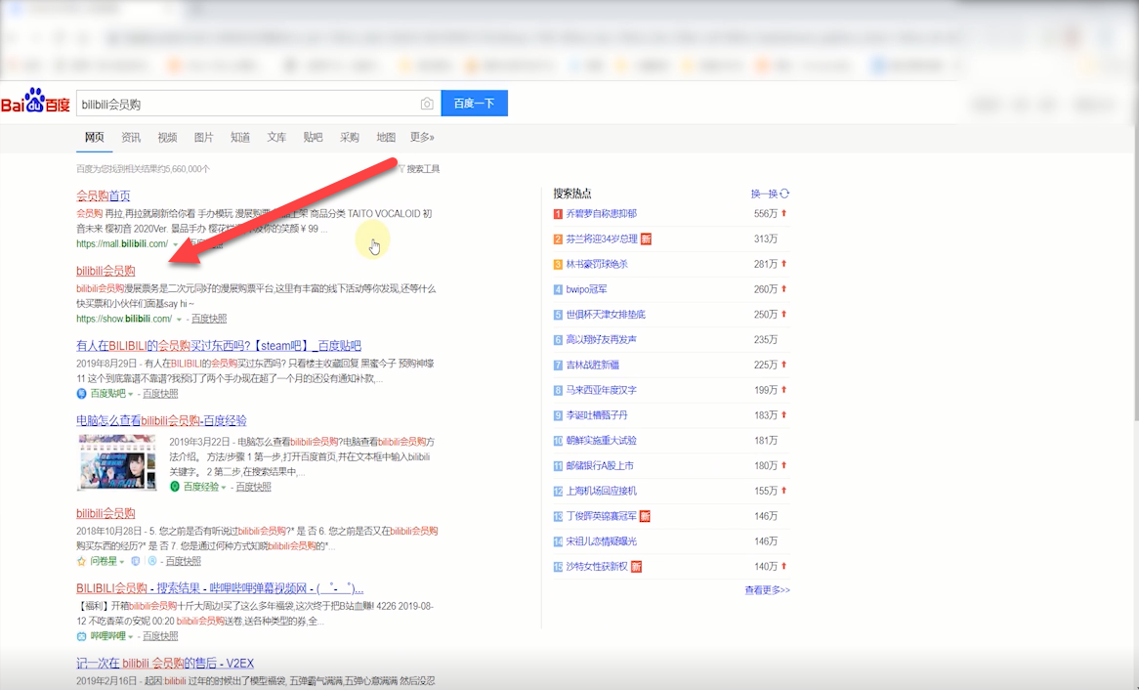The height and width of the screenshot is (690, 1139).
Task: Click the https://show.bilibili.com/ URL
Action: [124, 319]
